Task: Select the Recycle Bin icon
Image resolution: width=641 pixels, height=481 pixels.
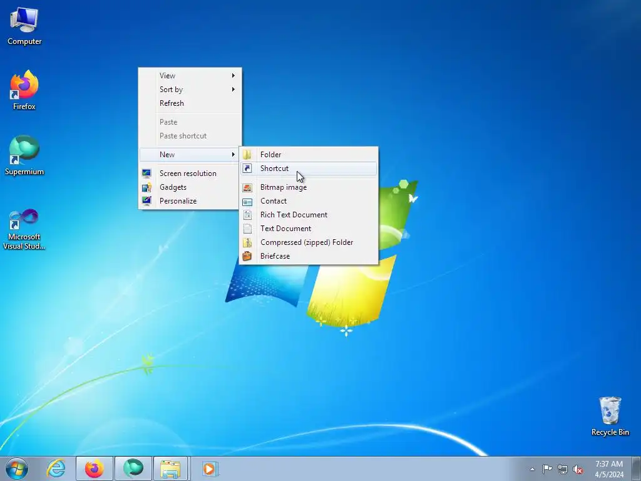Action: 610,416
